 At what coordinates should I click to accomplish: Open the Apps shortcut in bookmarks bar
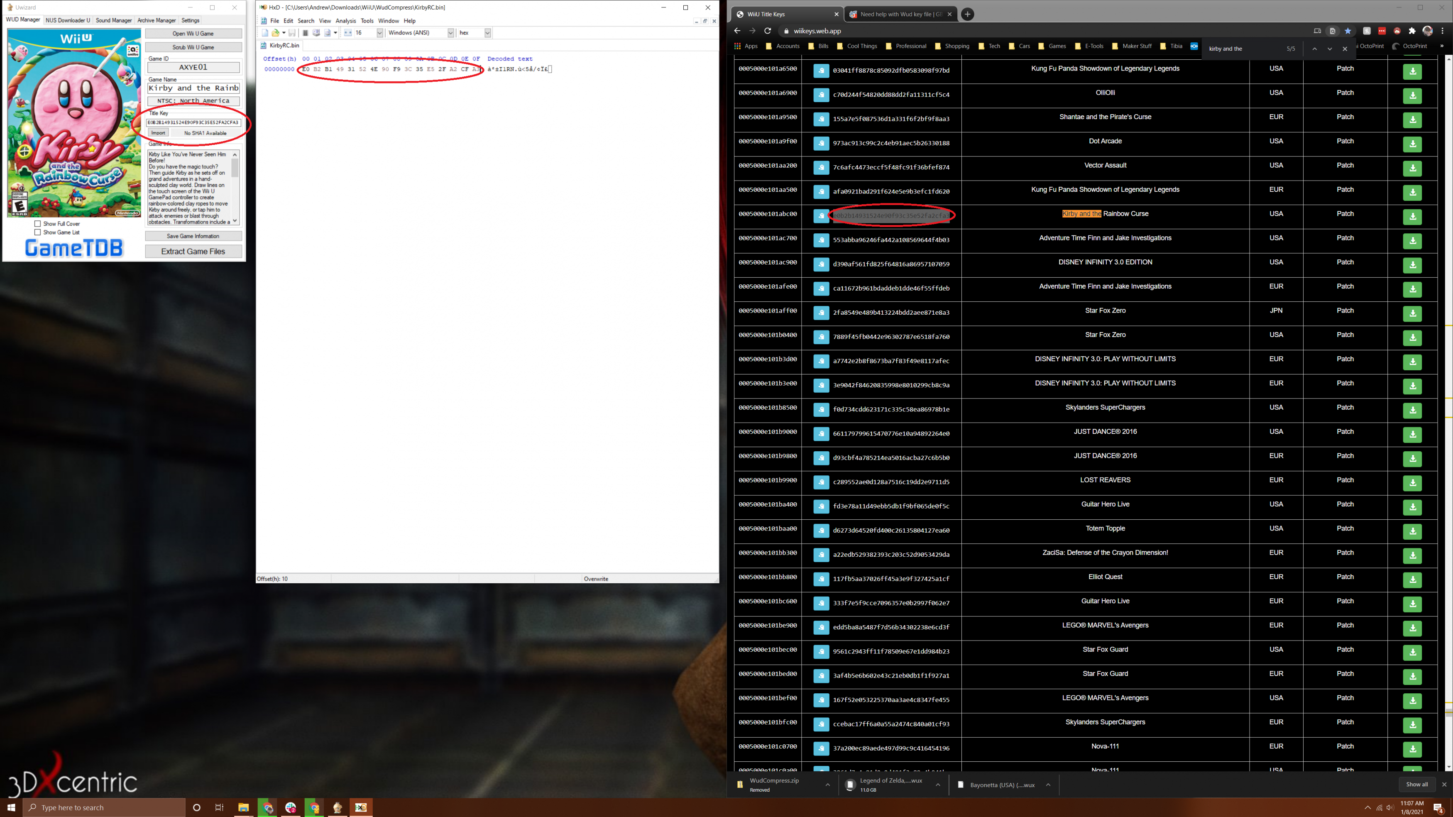pyautogui.click(x=746, y=46)
